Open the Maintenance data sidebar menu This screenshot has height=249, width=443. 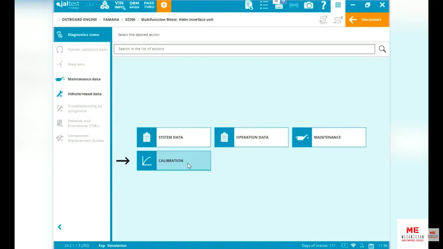pos(84,79)
